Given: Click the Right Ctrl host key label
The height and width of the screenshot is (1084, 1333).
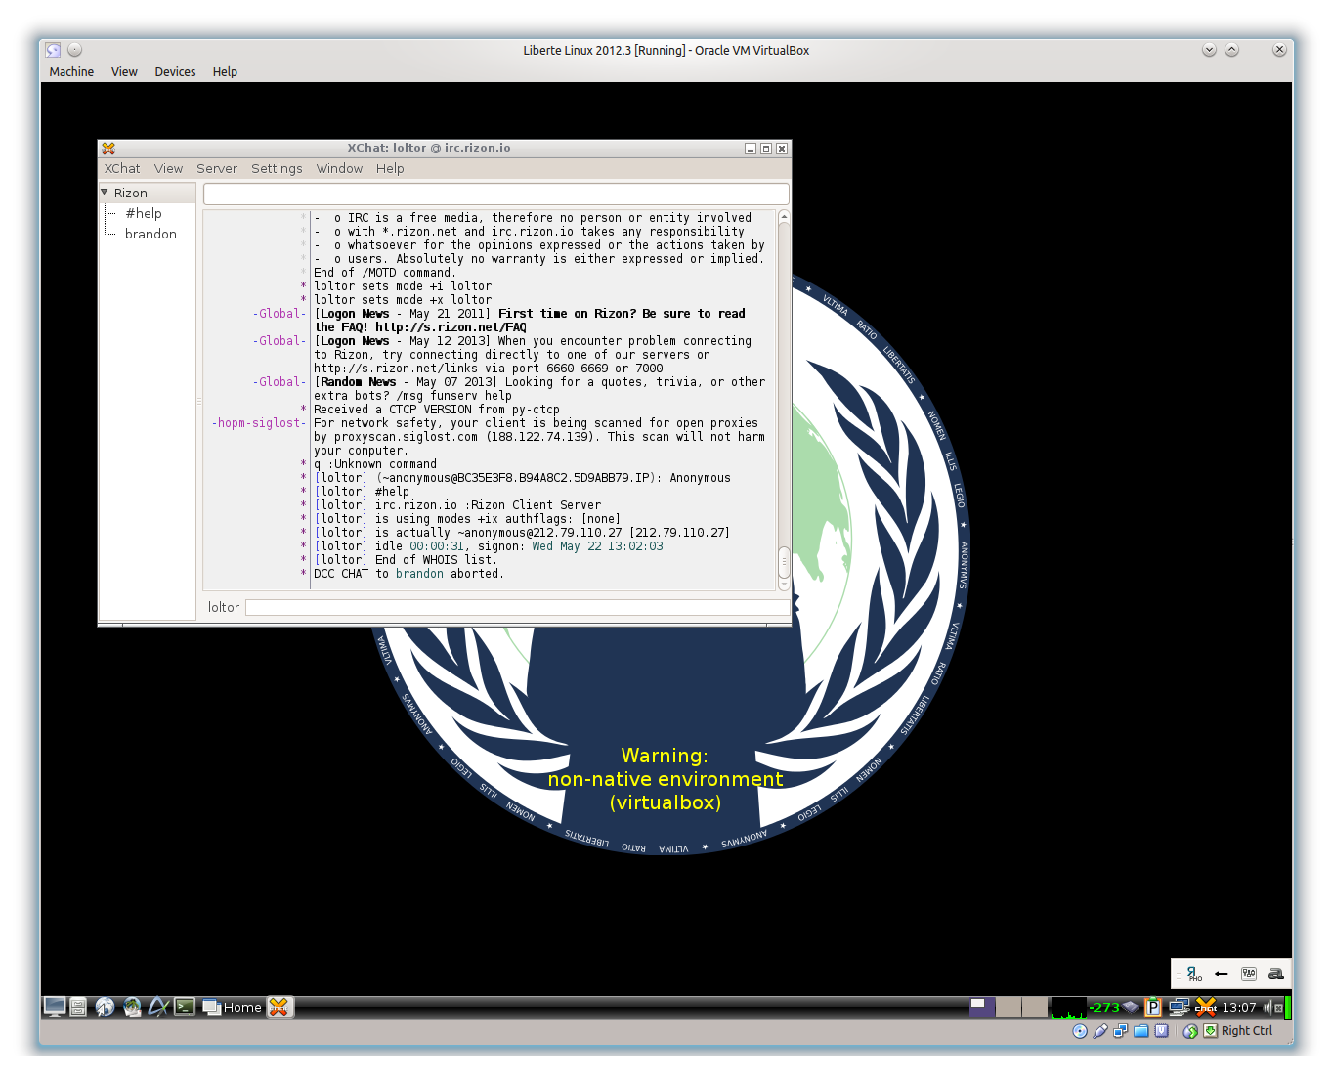Looking at the screenshot, I should (x=1247, y=1031).
